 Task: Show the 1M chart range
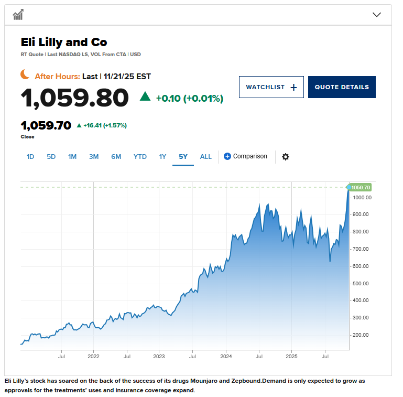click(72, 157)
